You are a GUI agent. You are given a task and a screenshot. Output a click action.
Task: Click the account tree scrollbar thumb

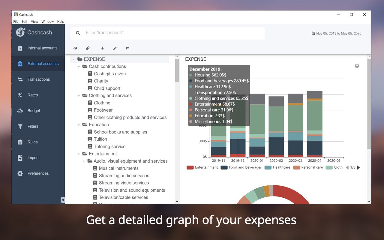177,70
